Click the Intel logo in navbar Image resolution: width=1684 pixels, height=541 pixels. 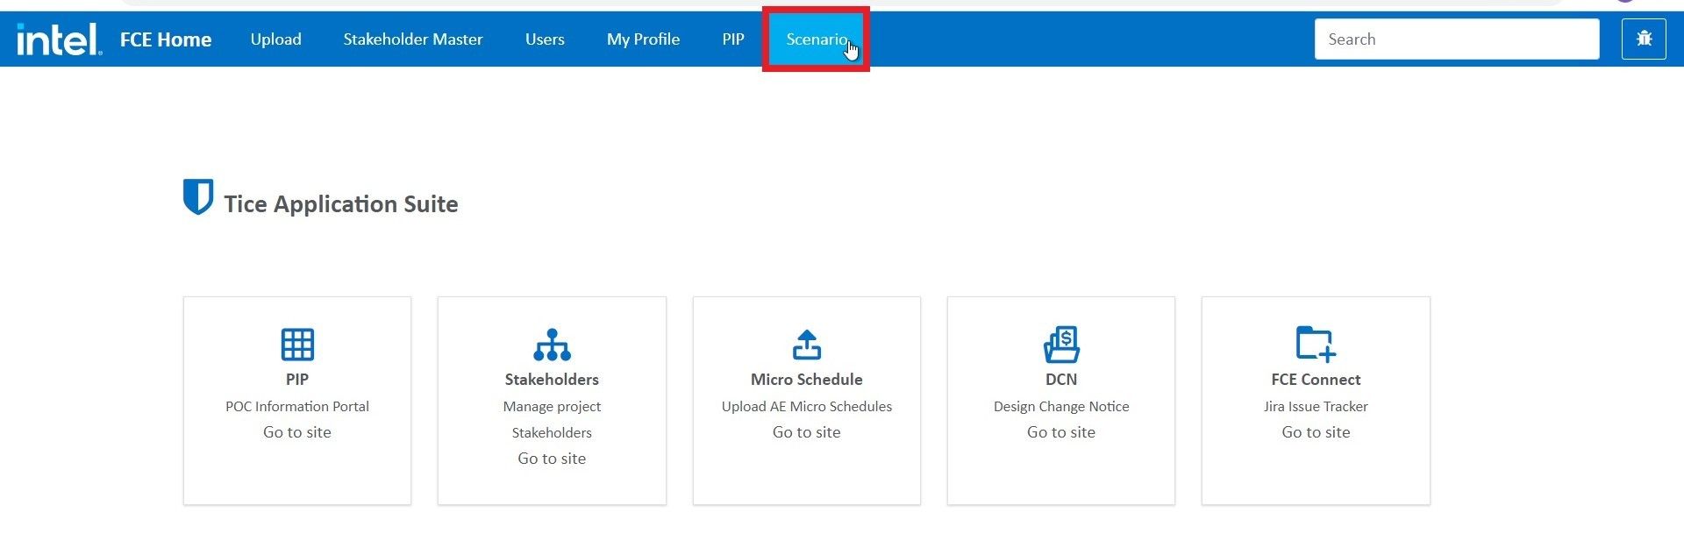click(x=59, y=39)
